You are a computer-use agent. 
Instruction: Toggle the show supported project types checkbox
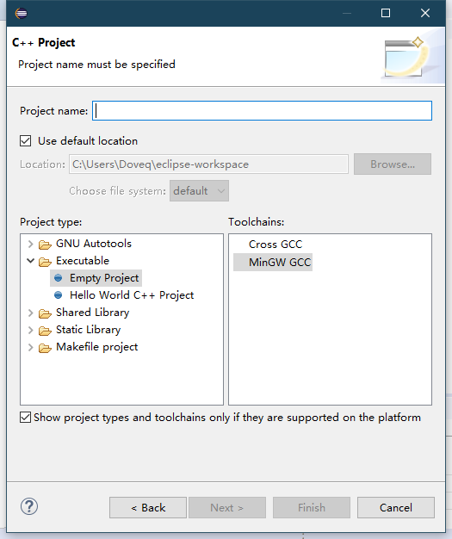click(x=26, y=418)
